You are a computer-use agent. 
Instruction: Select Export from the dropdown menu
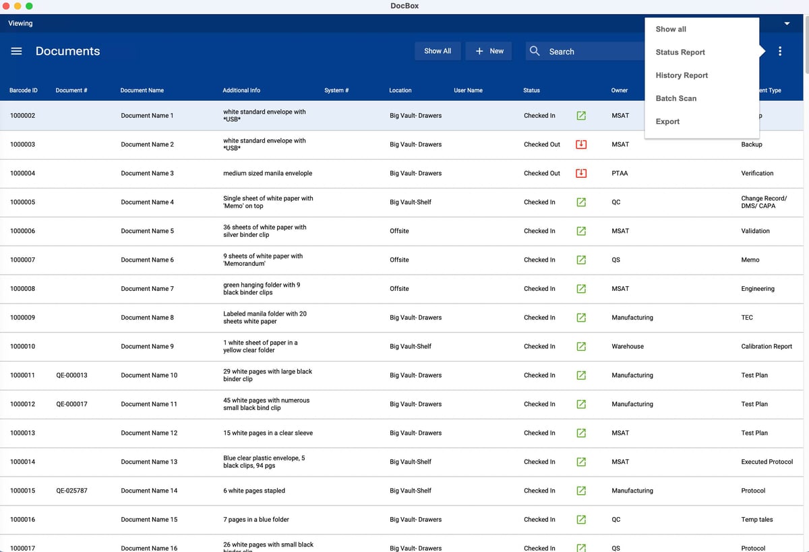(x=667, y=121)
